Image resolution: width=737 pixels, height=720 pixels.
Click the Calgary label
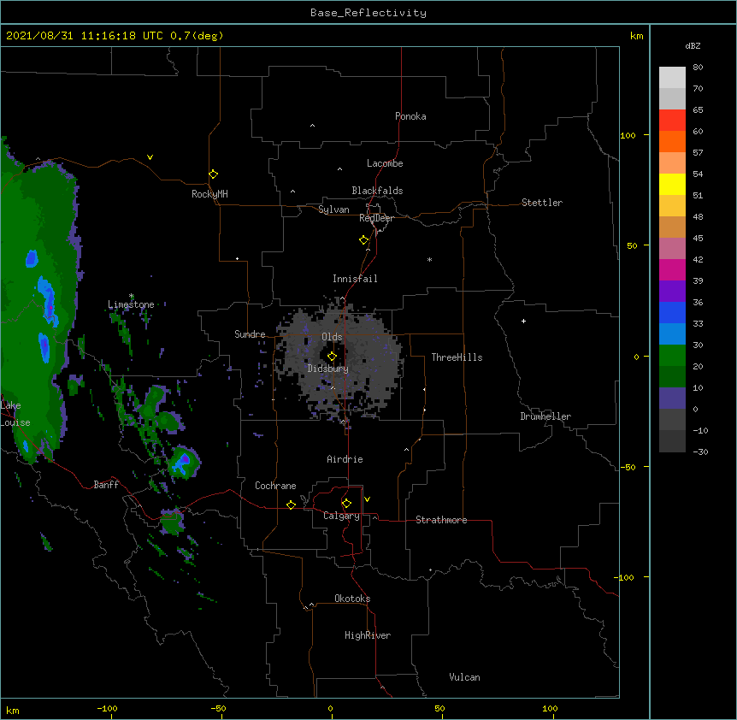tap(341, 516)
